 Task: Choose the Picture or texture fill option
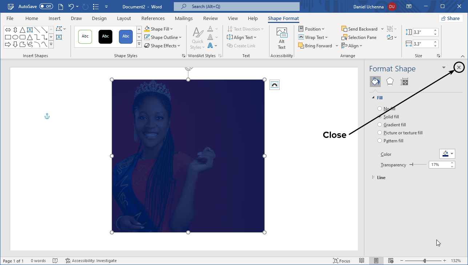[380, 133]
